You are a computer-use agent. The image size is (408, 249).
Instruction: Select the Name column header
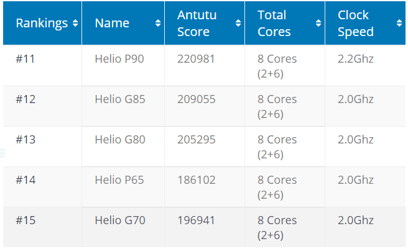coord(112,23)
